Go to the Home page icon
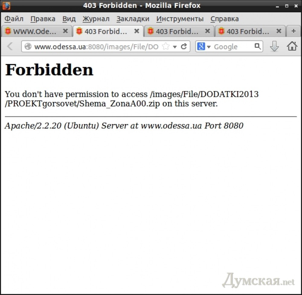This screenshot has width=302, height=295. [x=292, y=47]
